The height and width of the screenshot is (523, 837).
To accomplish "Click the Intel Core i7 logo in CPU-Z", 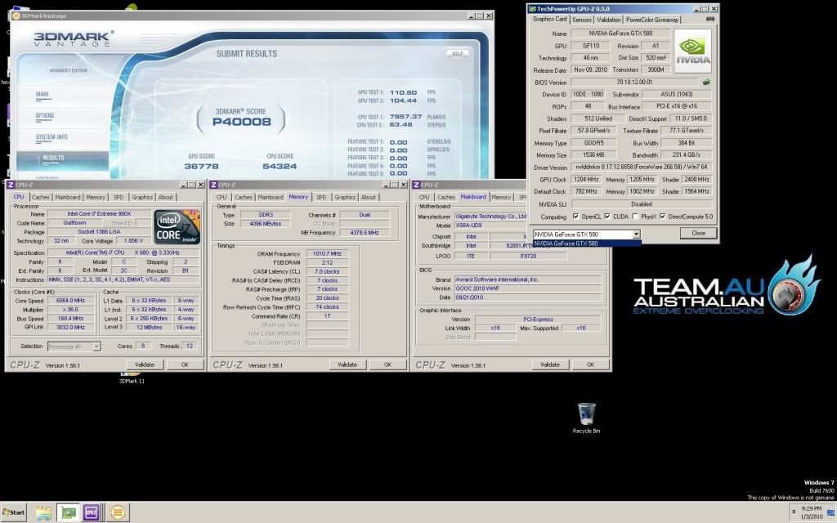I will (177, 230).
